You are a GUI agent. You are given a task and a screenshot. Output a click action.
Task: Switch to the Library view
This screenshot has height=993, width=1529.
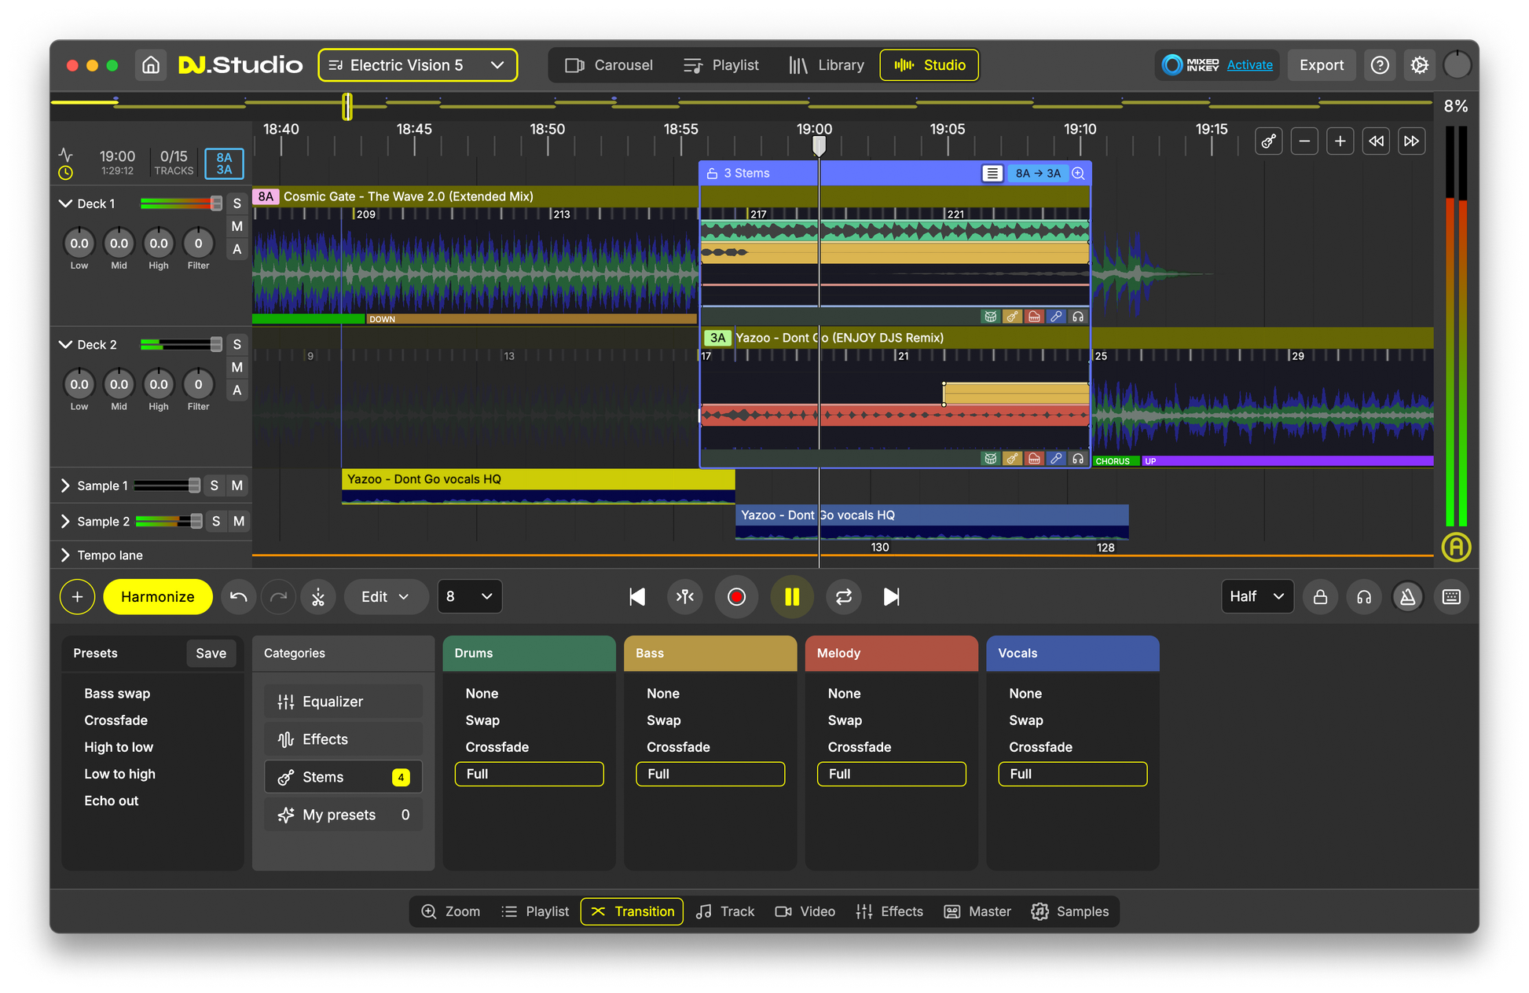tap(827, 65)
